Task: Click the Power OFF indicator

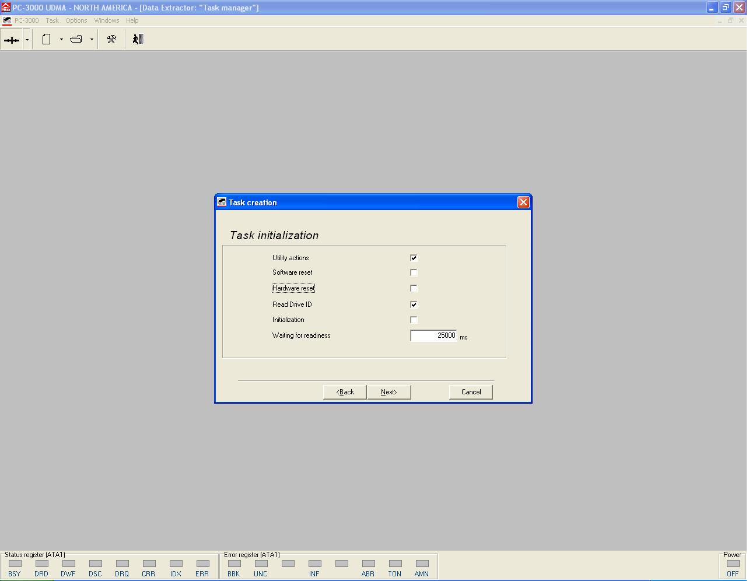Action: [x=733, y=563]
